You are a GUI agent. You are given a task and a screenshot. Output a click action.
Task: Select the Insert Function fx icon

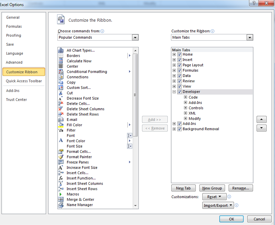(x=61, y=178)
